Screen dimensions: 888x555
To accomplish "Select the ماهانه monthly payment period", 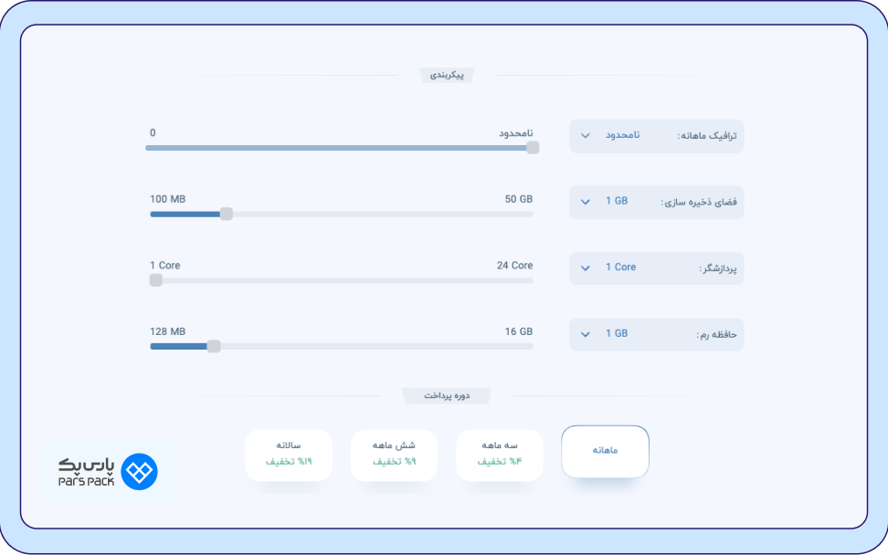I will click(605, 451).
